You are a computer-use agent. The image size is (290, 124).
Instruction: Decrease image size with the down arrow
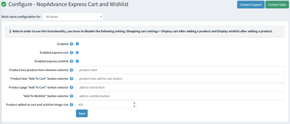coord(135,106)
